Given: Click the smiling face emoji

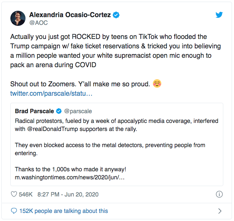Looking at the screenshot, I should pos(157,84).
